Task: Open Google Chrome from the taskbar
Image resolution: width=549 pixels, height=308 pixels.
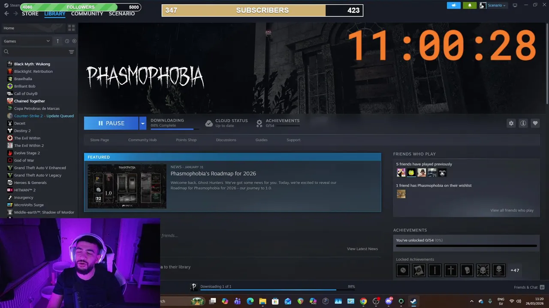Action: [x=363, y=301]
